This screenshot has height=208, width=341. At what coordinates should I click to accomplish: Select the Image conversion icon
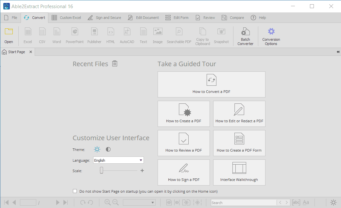click(158, 32)
